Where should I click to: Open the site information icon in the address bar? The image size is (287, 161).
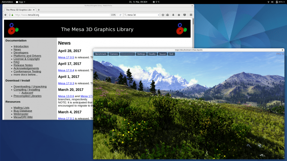(x=10, y=15)
